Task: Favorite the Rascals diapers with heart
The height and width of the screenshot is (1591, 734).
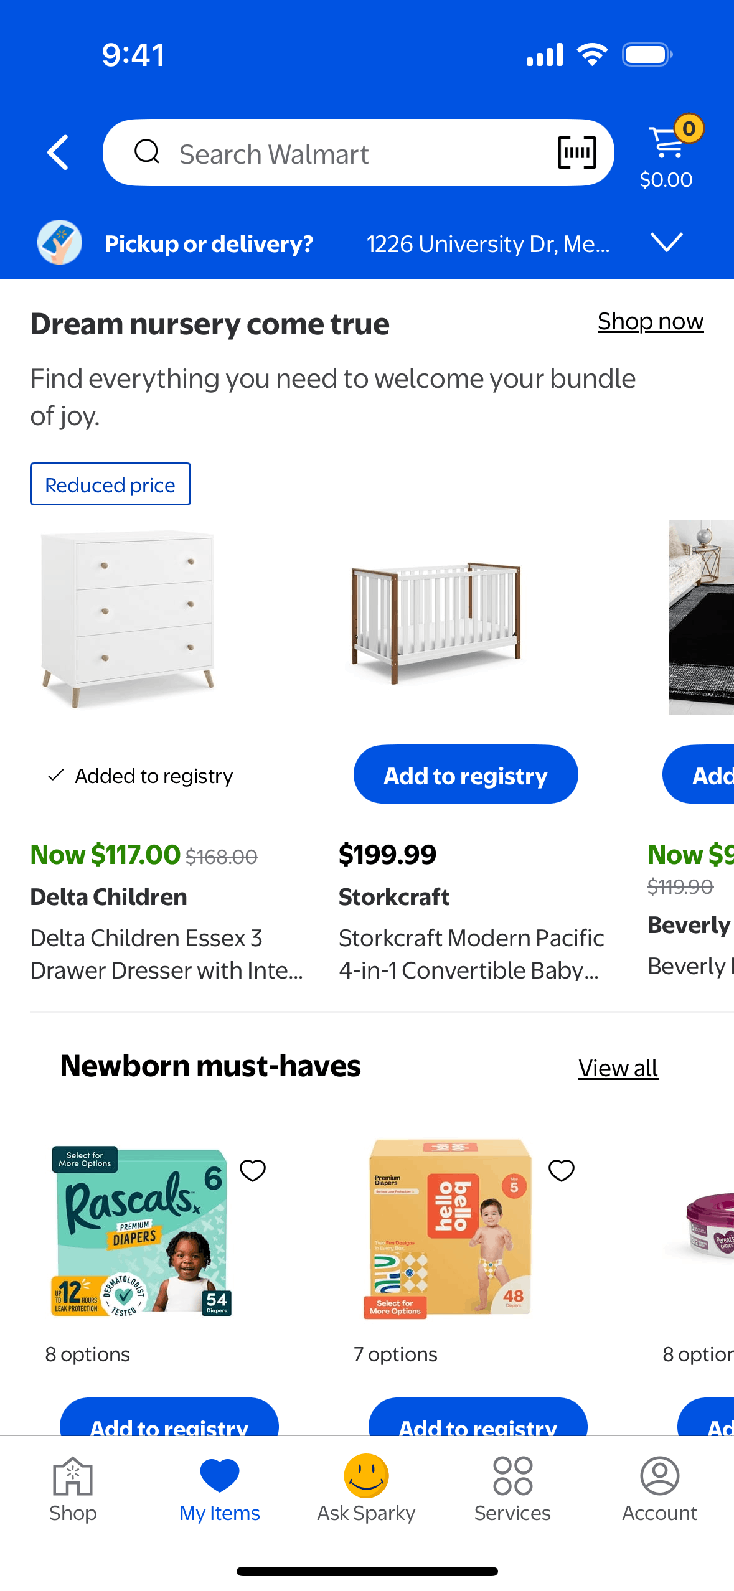Action: coord(253,1170)
